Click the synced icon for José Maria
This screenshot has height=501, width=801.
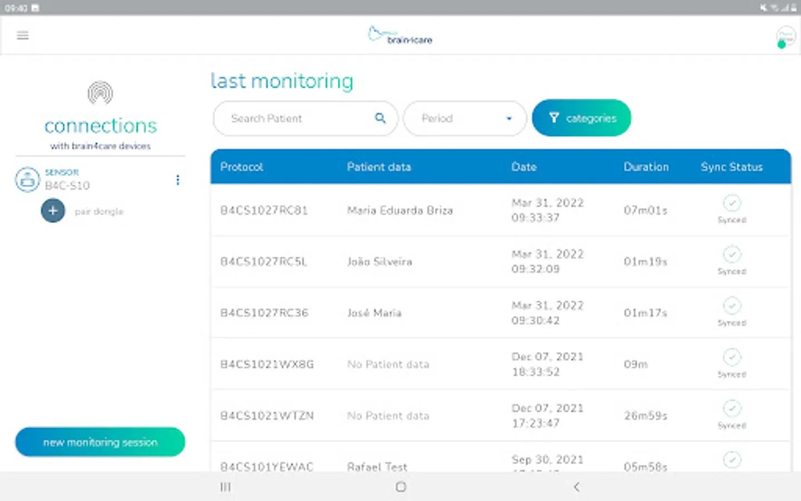tap(732, 306)
